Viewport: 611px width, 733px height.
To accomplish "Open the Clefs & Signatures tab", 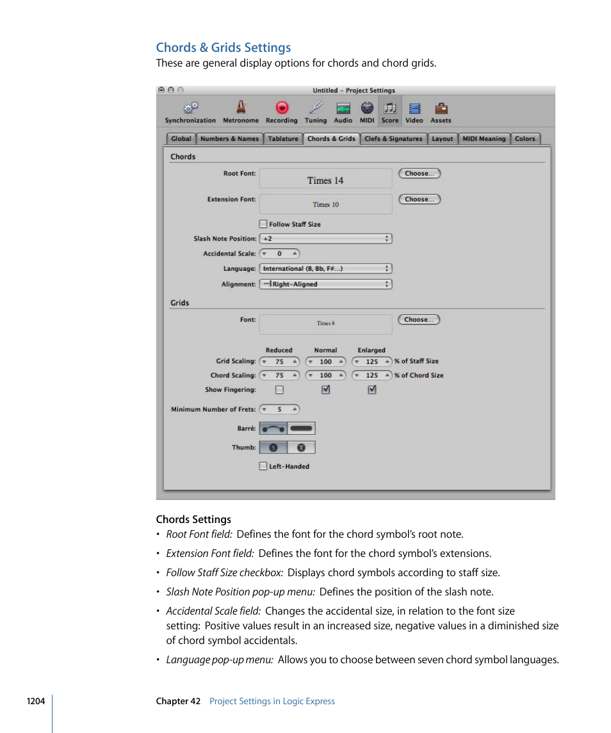I will click(x=393, y=138).
